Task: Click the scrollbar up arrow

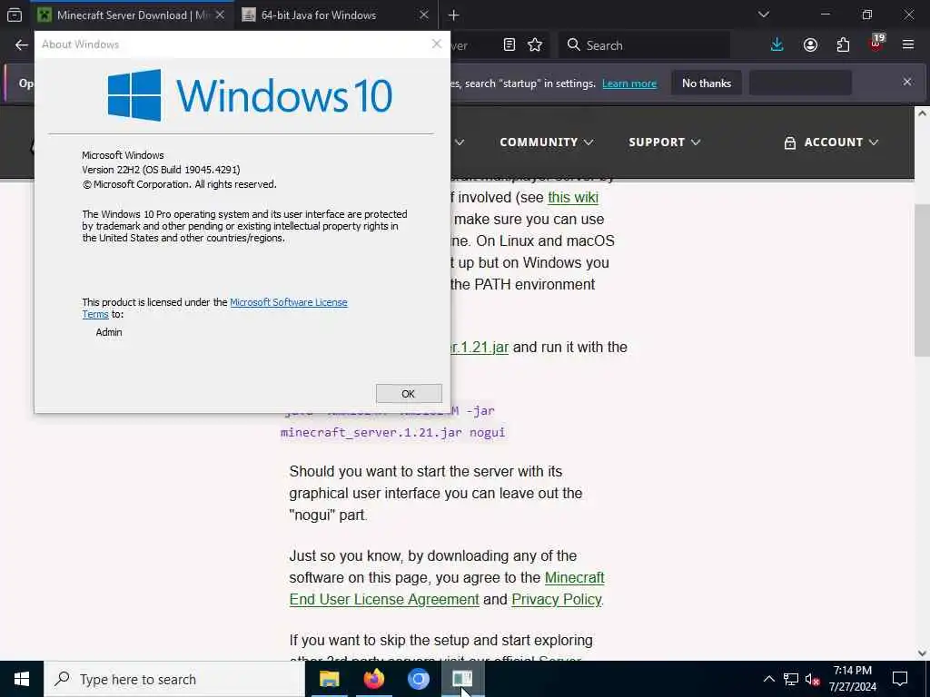Action: coord(922,113)
